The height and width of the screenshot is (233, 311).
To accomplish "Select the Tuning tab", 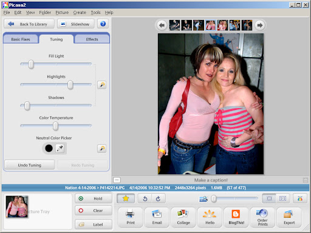I will (x=56, y=39).
